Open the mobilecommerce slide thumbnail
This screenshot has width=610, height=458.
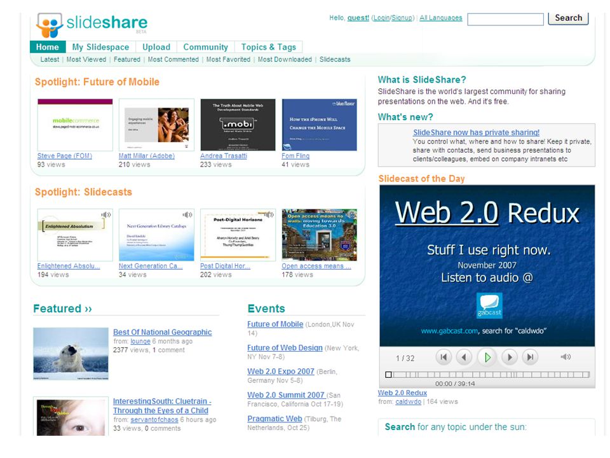pos(75,125)
